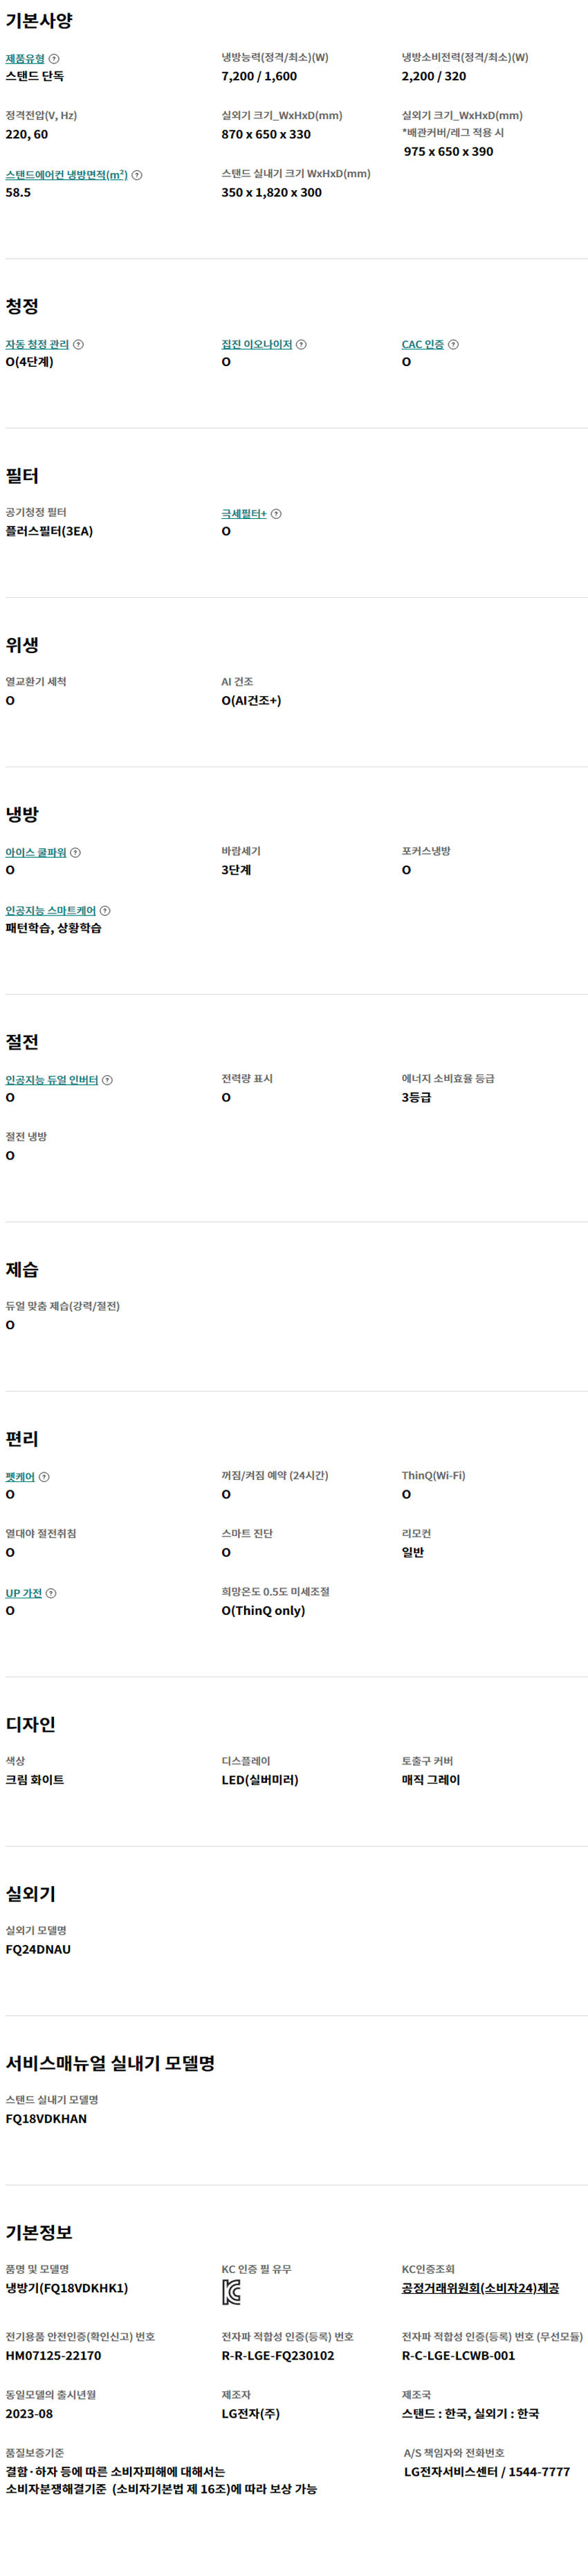Open info icon next to UP 가전
Viewport: 588px width, 2576px height.
click(51, 1593)
